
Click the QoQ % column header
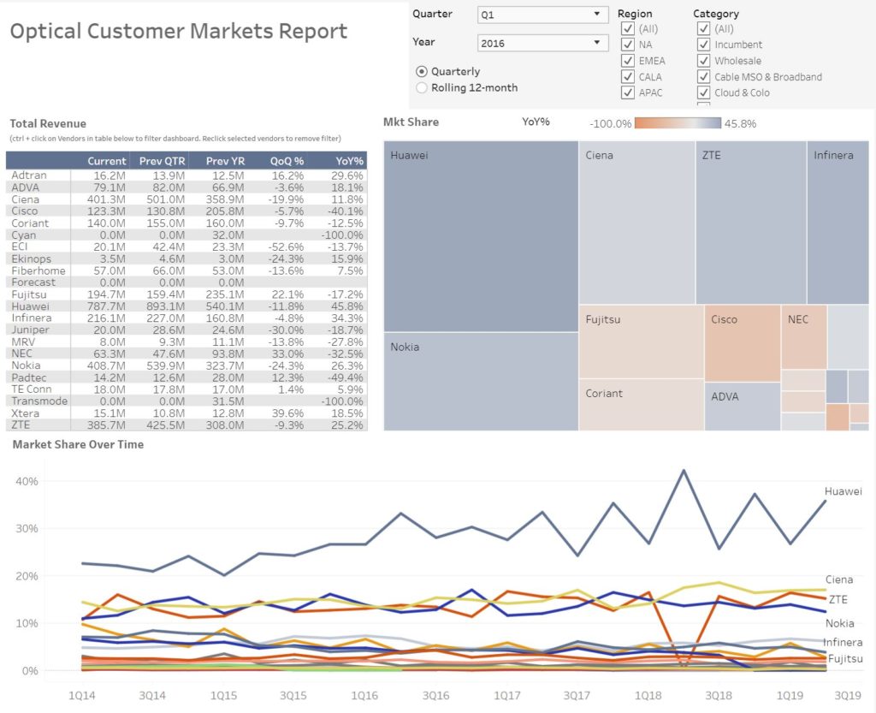pyautogui.click(x=287, y=161)
